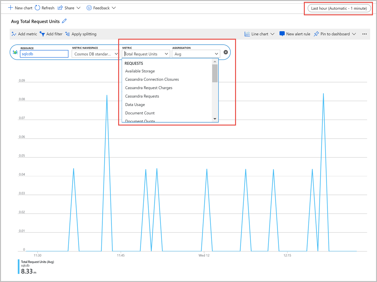Click the 11:45 time axis label
377x282 pixels.
(121, 255)
